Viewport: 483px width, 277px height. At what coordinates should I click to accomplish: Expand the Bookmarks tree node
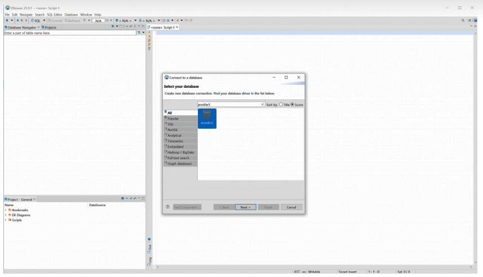[6, 210]
